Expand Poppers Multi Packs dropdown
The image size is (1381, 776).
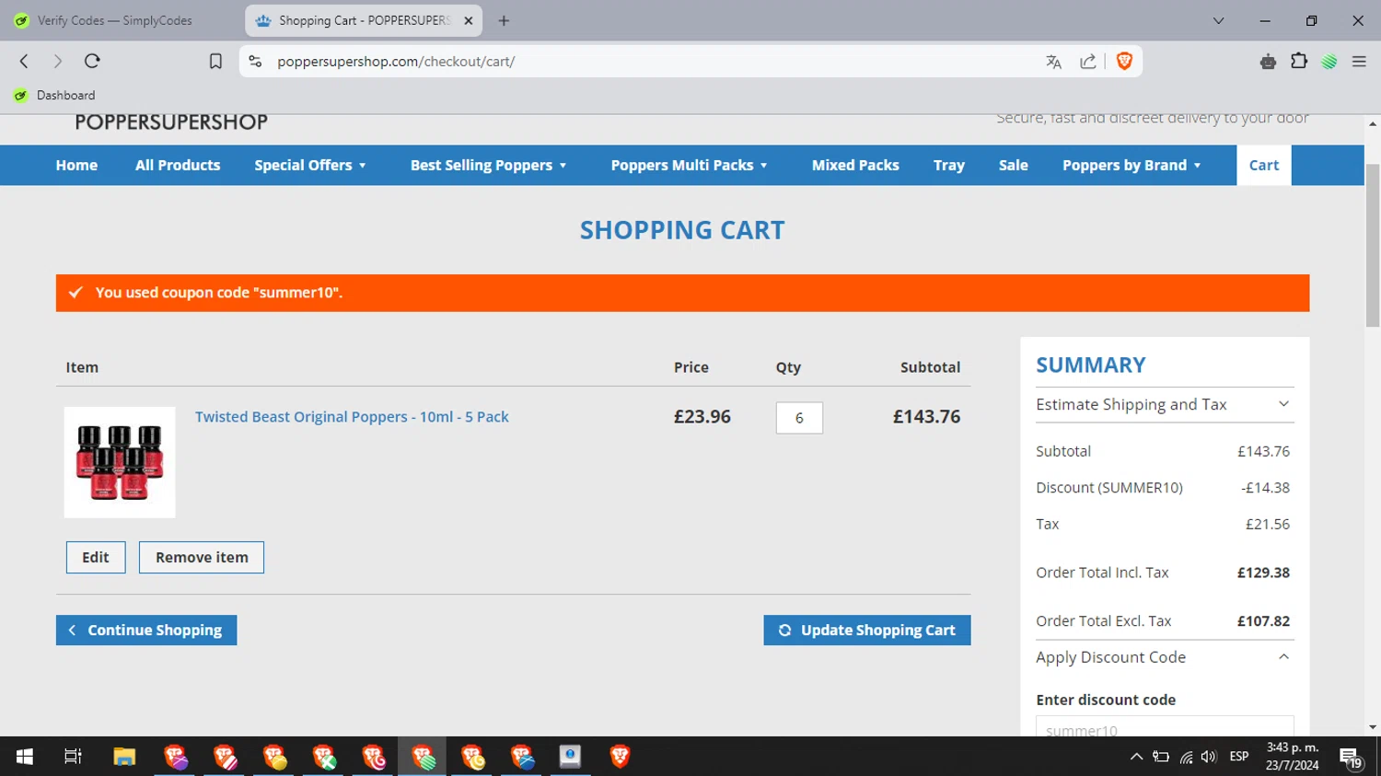pyautogui.click(x=689, y=166)
